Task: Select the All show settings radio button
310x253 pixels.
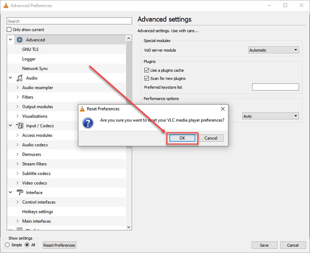Action: pos(27,245)
